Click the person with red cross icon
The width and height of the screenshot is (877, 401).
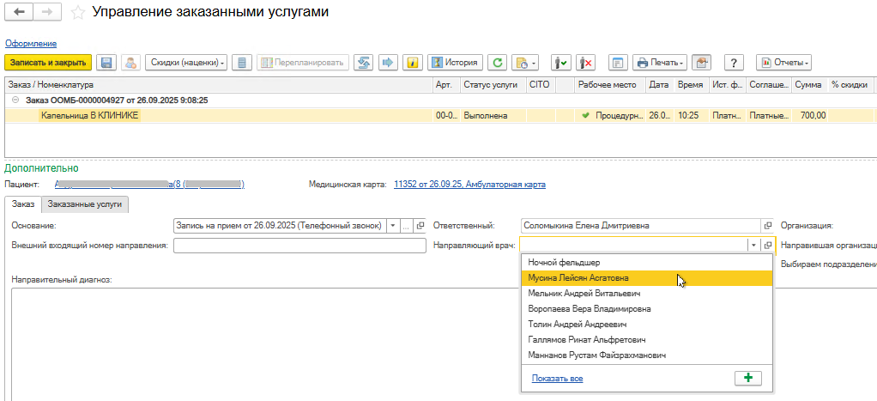(x=586, y=63)
